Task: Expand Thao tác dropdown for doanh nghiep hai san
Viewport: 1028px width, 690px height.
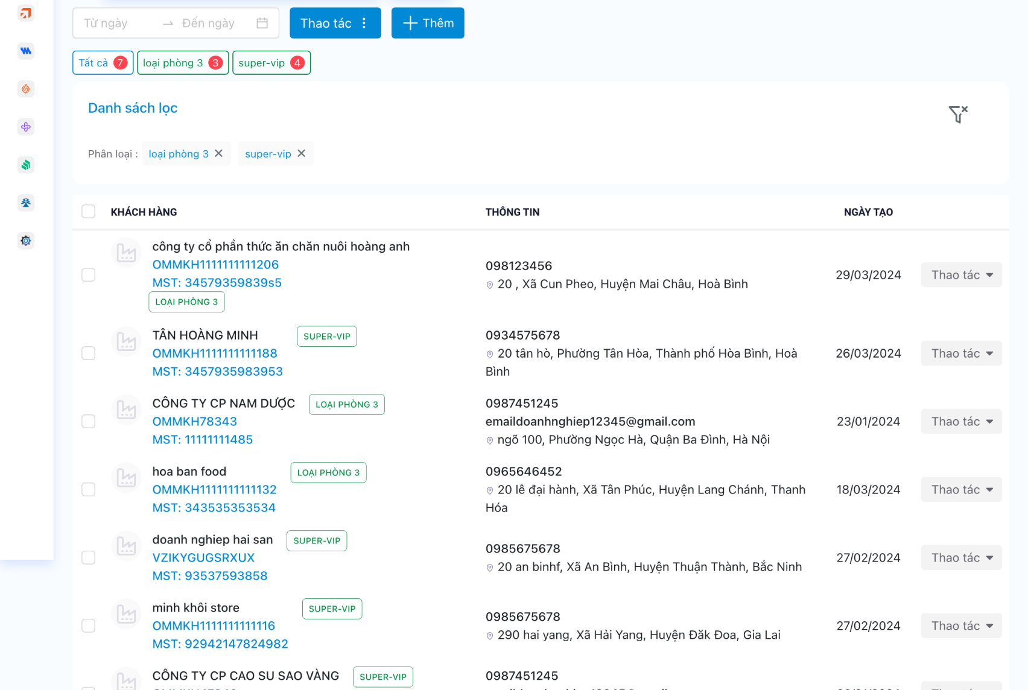Action: pos(961,558)
